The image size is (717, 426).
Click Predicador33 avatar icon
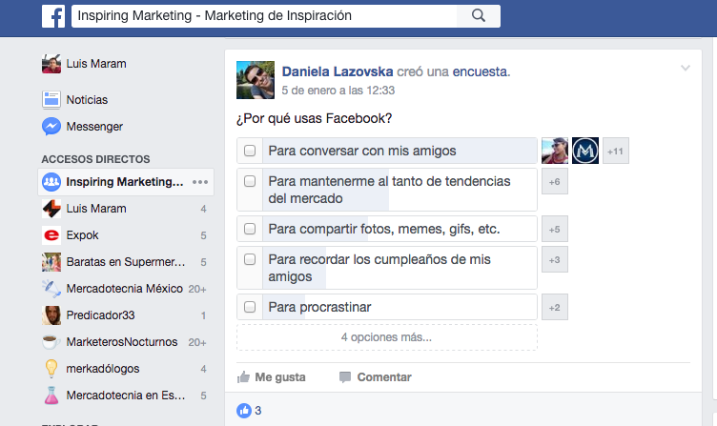[x=51, y=314]
